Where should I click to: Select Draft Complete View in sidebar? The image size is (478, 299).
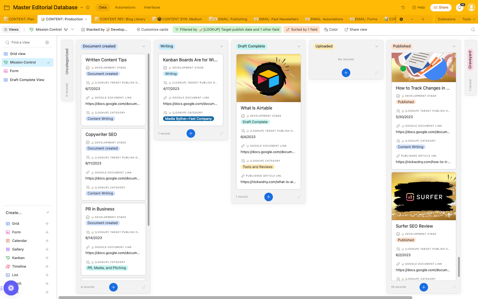click(x=28, y=80)
